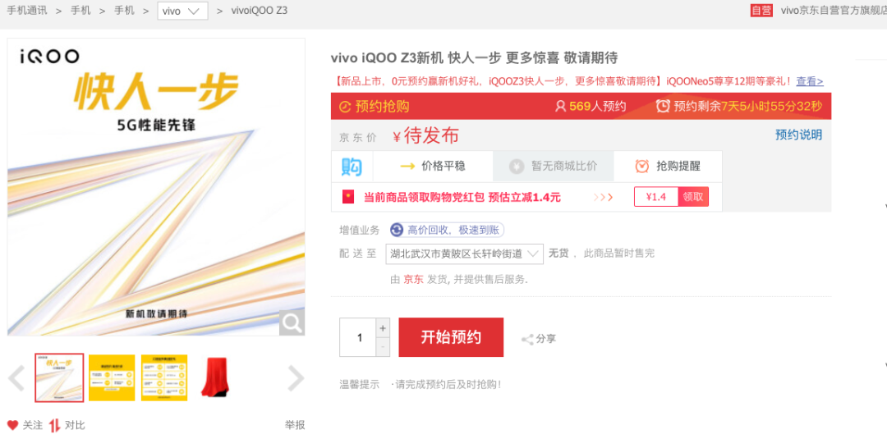This screenshot has height=448, width=887.
Task: Click the red envelope 红包 icon
Action: 348,197
